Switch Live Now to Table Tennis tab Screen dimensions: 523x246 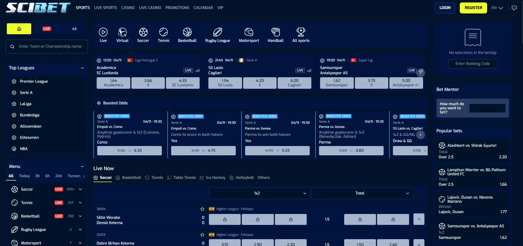click(x=181, y=178)
